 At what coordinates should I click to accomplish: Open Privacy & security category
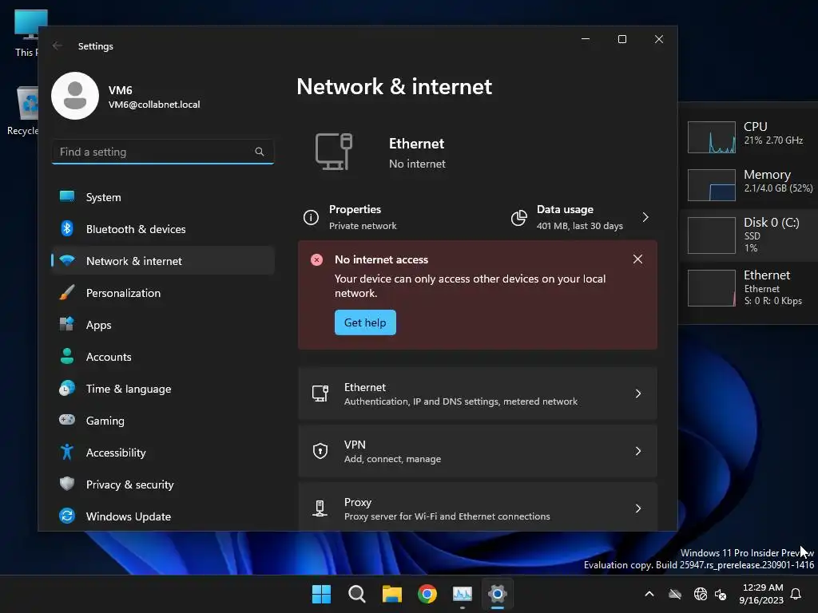(163, 484)
